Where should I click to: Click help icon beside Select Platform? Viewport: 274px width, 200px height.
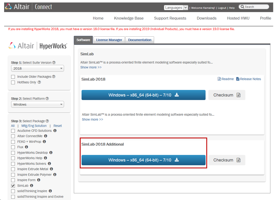(47, 98)
